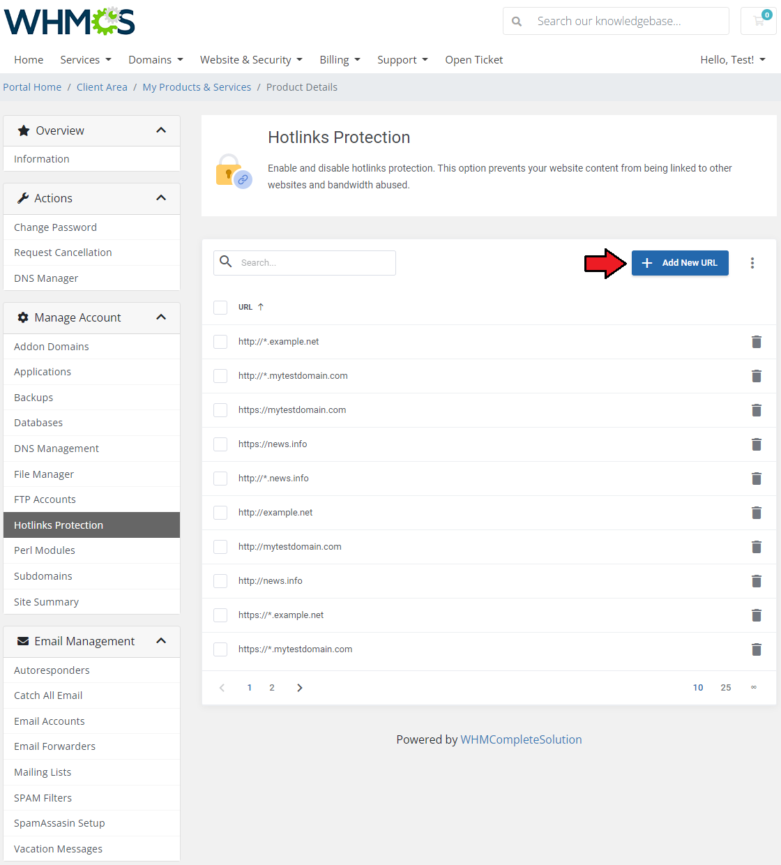Screen dimensions: 781x865
Task: Check the https://mytestdomain.com row checkbox
Action: pos(220,410)
